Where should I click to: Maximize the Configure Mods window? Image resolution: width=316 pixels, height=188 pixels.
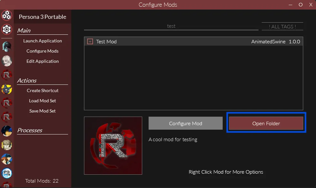tap(300, 5)
